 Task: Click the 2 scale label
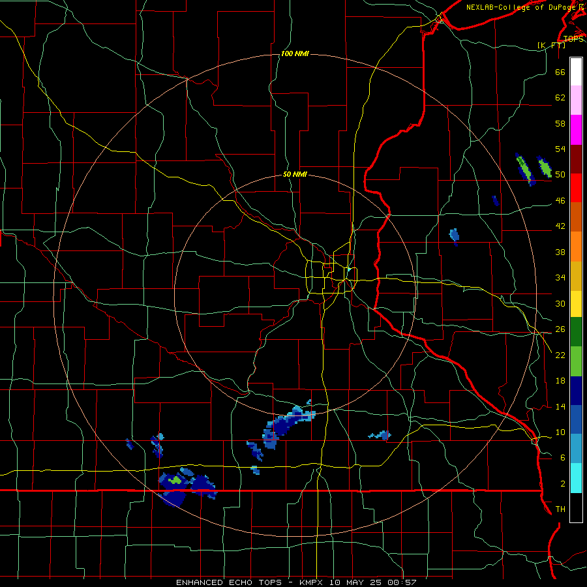563,483
